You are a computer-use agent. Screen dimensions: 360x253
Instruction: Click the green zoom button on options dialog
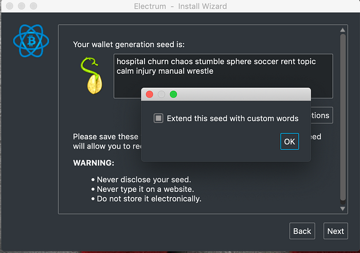point(173,94)
